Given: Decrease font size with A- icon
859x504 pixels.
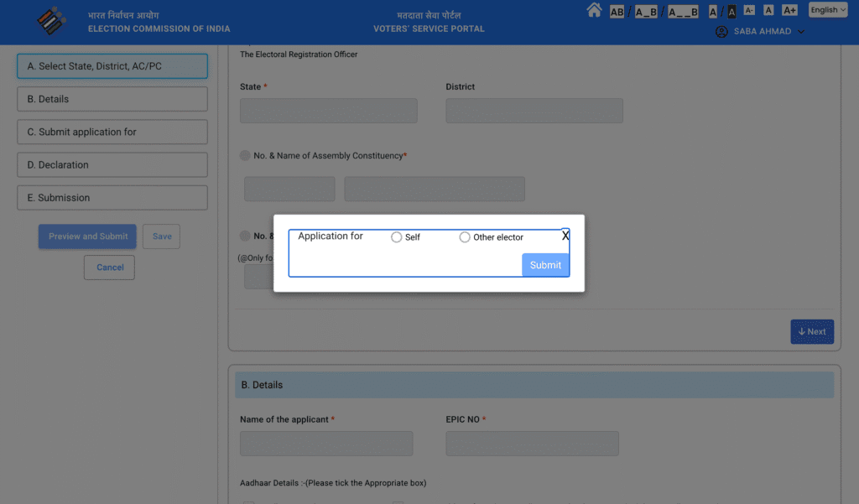Looking at the screenshot, I should pos(749,10).
